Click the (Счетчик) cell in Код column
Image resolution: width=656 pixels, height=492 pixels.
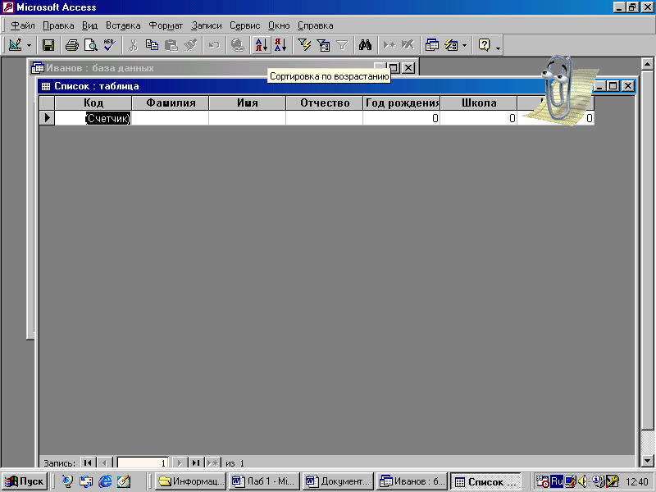pos(93,118)
